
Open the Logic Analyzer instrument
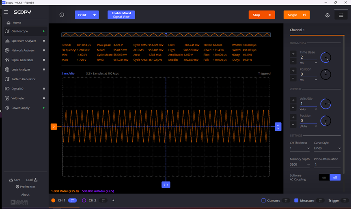(x=21, y=70)
